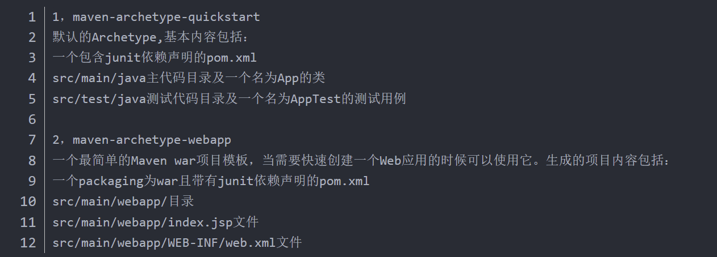The width and height of the screenshot is (717, 257).
Task: Click maven-archetype-webapp text on line 7
Action: pyautogui.click(x=152, y=140)
